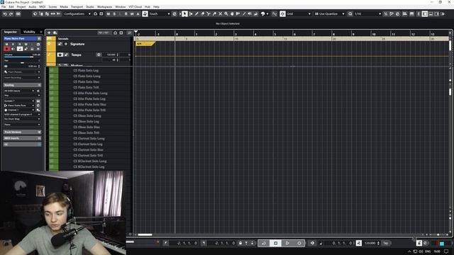
Task: Open the Transport menu
Action: point(77,6)
